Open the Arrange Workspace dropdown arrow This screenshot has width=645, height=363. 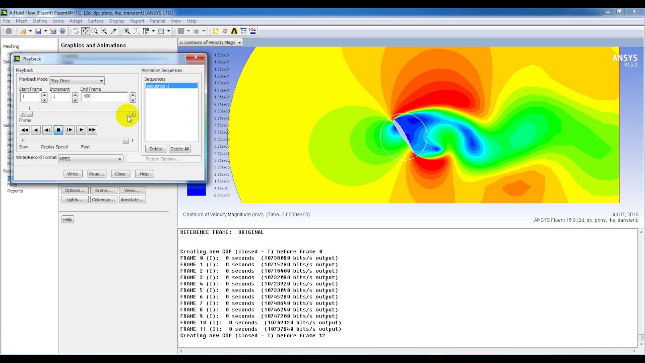153,31
